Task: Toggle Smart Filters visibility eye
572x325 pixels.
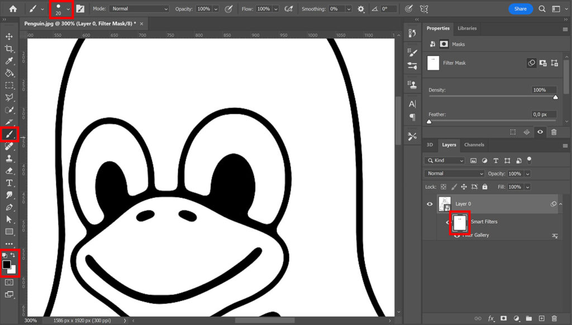Action: point(447,222)
